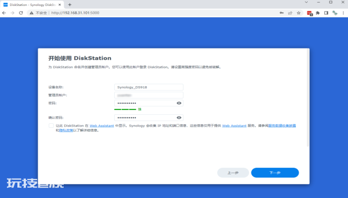Bookmark this page with star
This screenshot has height=198, width=348.
[299, 13]
